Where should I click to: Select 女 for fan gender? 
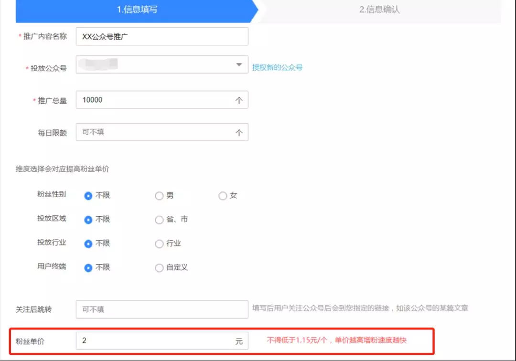[x=223, y=195]
